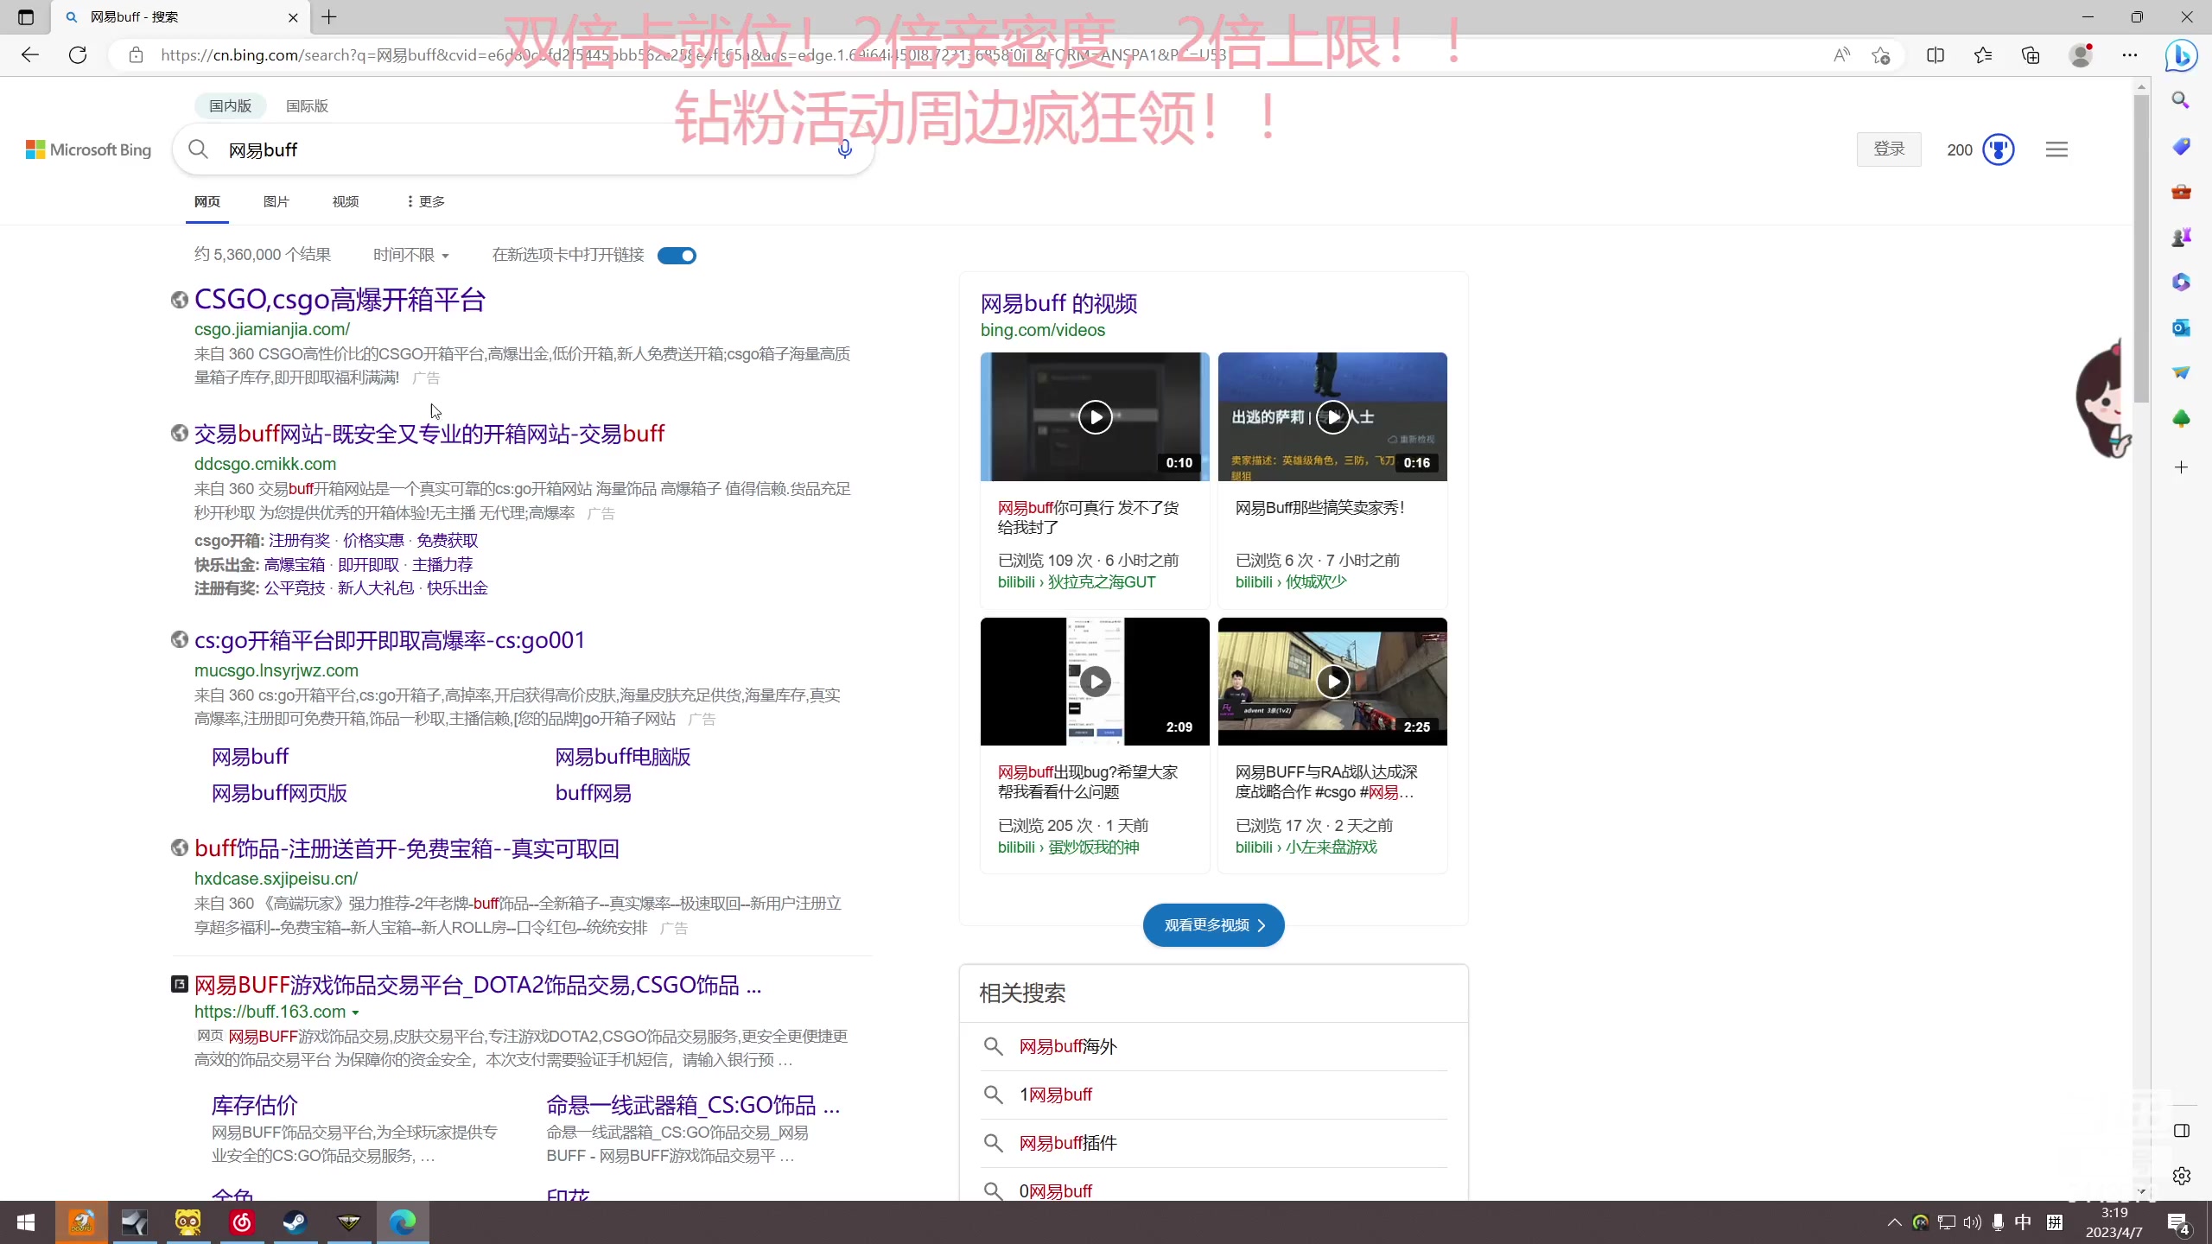2212x1244 pixels.
Task: Expand the buff.163.com URL dropdown arrow
Action: point(355,1012)
